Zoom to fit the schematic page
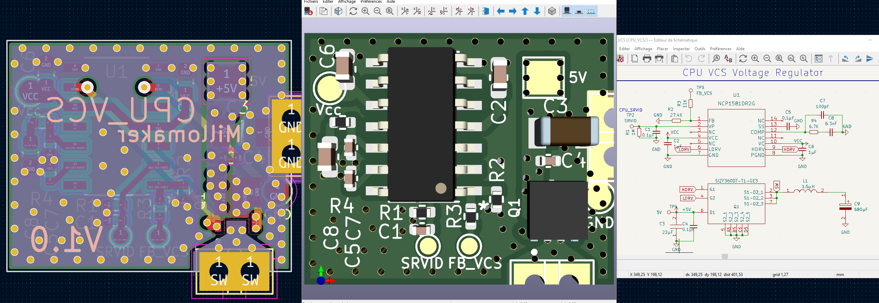Image resolution: width=879 pixels, height=303 pixels. (779, 59)
